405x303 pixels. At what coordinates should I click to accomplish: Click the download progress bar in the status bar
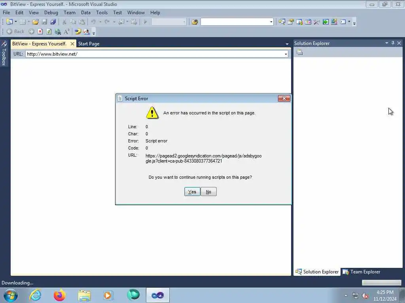(x=381, y=282)
